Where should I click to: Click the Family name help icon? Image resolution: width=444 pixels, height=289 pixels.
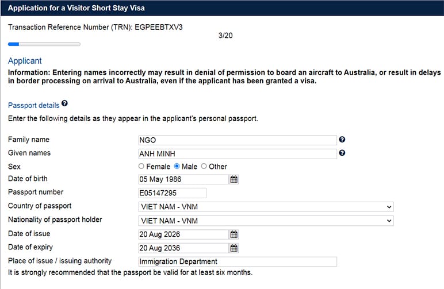pyautogui.click(x=342, y=140)
